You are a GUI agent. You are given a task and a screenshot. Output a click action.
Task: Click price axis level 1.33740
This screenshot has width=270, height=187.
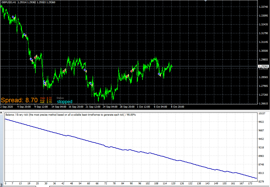pyautogui.click(x=263, y=7)
